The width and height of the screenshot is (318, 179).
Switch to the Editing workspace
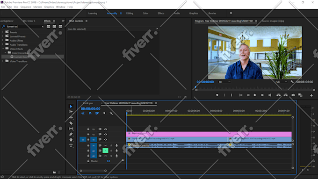[x=130, y=14]
